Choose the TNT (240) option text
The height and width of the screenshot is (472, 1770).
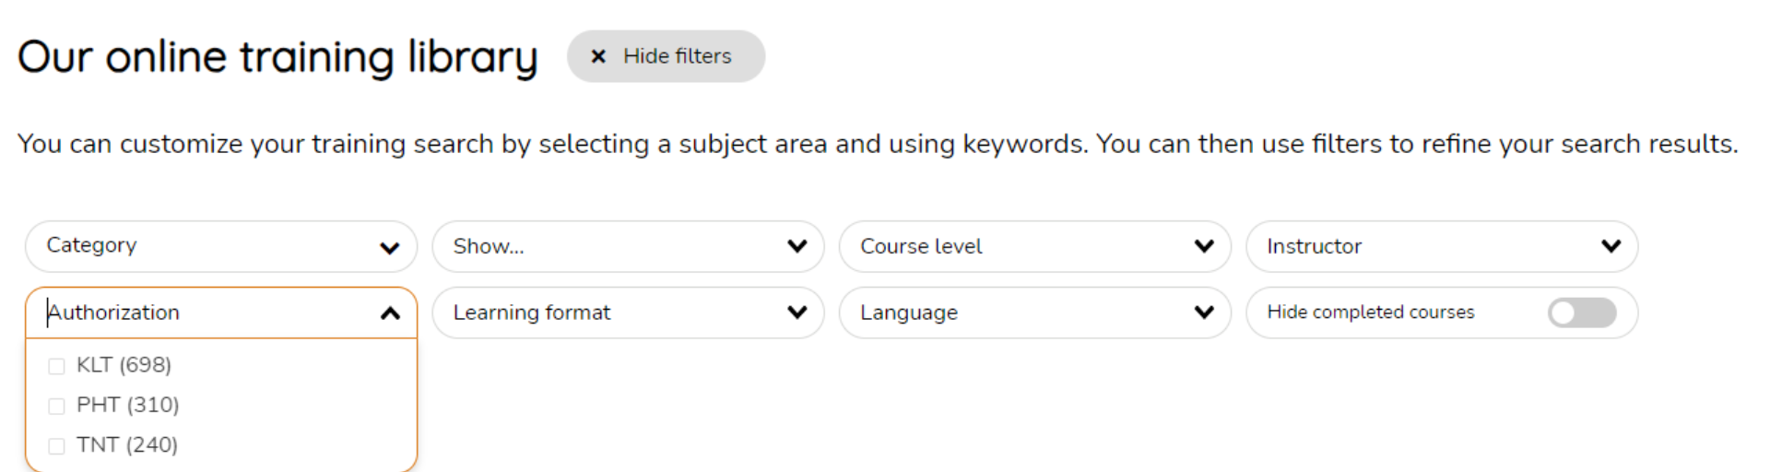pyautogui.click(x=126, y=444)
